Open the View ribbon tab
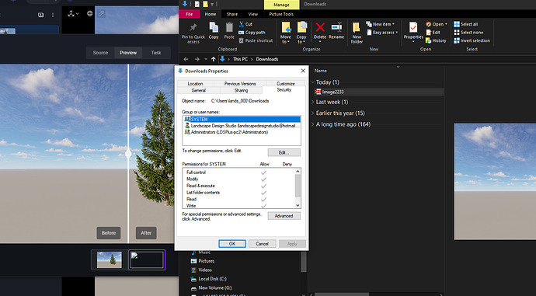The image size is (536, 296). tap(253, 14)
